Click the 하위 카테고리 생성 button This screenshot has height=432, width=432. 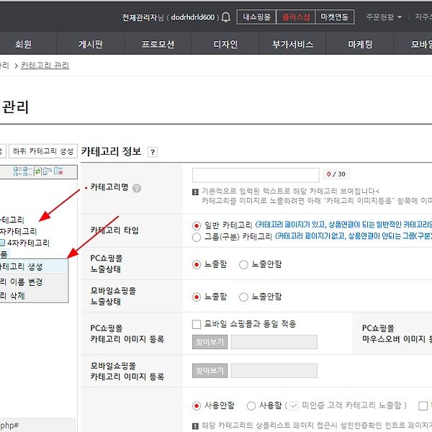click(43, 151)
